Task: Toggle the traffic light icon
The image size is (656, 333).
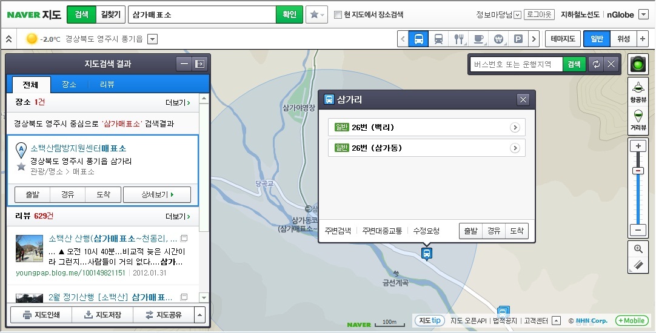Action: (638, 64)
